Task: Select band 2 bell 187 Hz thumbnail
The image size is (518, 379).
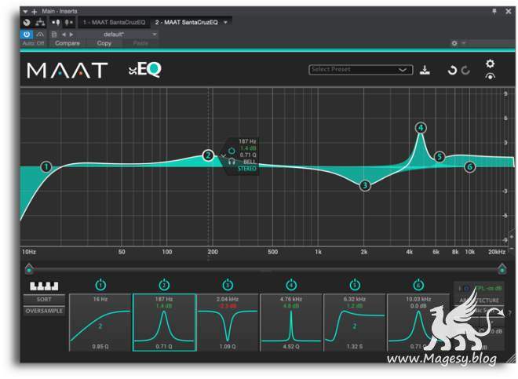Action: tap(165, 323)
